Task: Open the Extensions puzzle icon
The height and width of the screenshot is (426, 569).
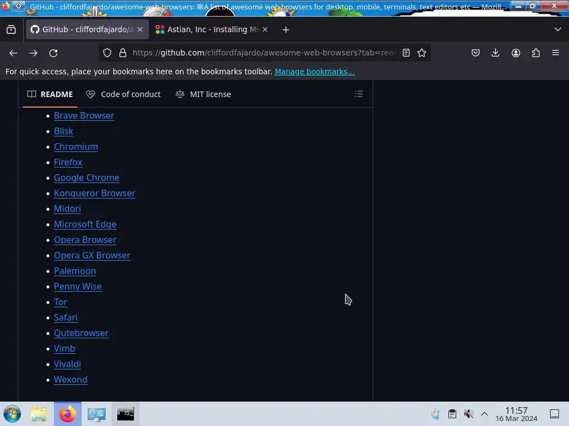Action: 536,53
